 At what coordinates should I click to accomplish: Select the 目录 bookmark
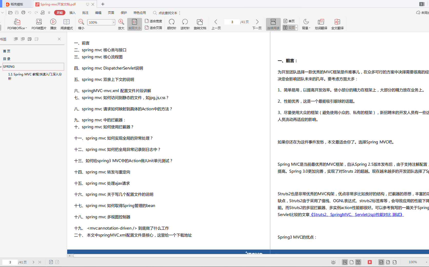(x=7, y=59)
